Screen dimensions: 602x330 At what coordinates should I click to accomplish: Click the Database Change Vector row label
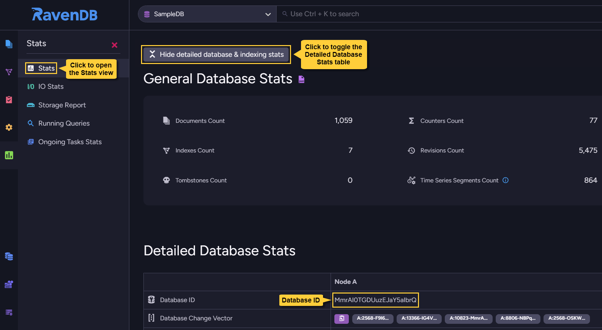196,318
